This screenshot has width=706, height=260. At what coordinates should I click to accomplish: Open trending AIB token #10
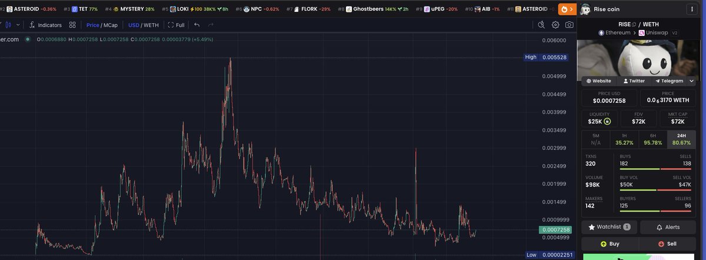482,9
